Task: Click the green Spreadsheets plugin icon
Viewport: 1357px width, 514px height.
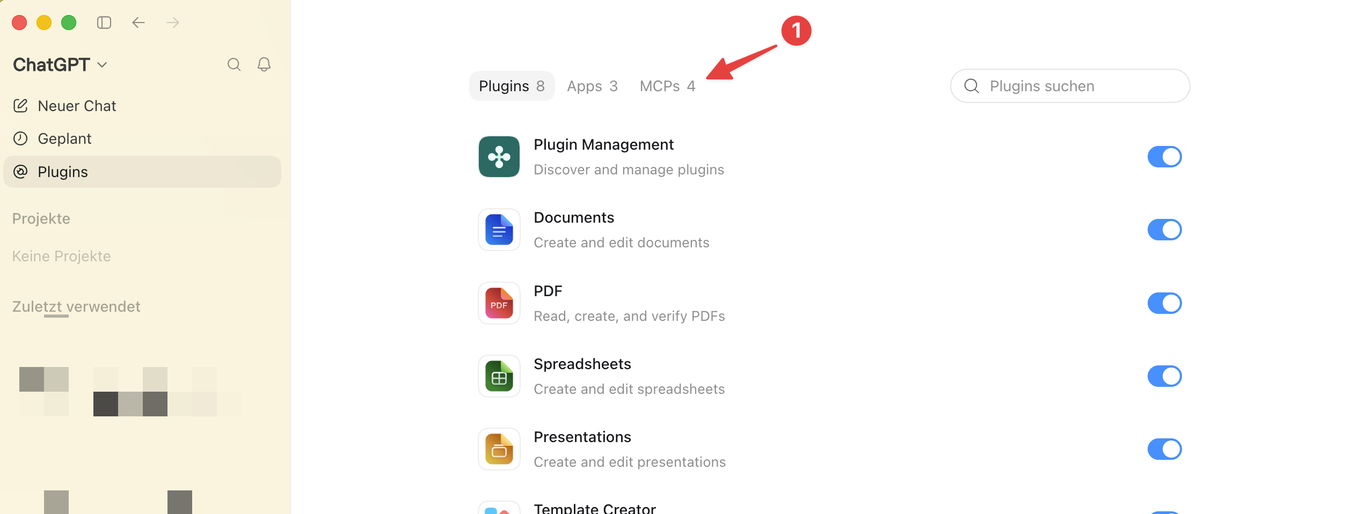Action: pyautogui.click(x=499, y=376)
